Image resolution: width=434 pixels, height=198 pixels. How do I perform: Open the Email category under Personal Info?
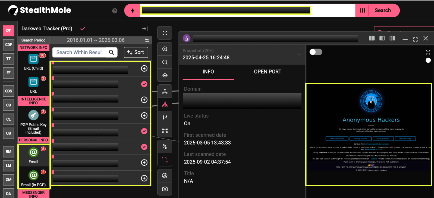tap(33, 155)
